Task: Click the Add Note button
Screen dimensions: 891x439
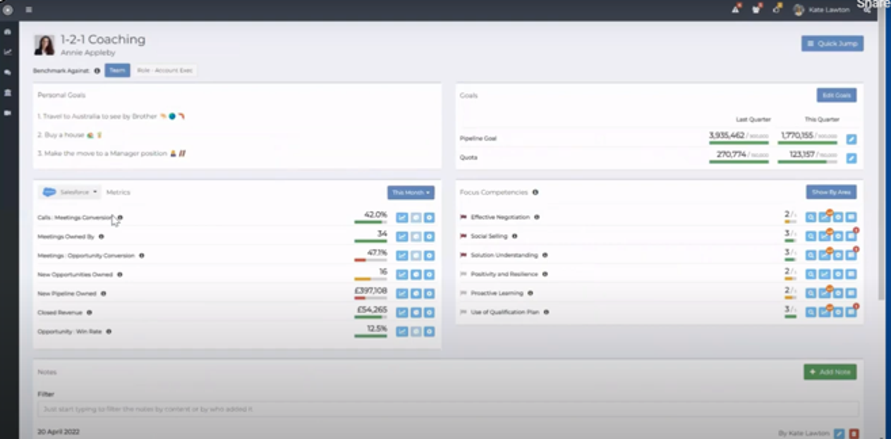Action: tap(830, 372)
